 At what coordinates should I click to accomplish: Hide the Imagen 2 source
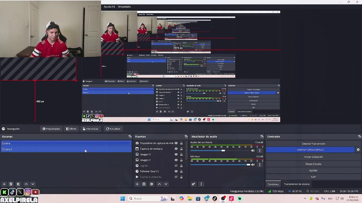pos(176,160)
